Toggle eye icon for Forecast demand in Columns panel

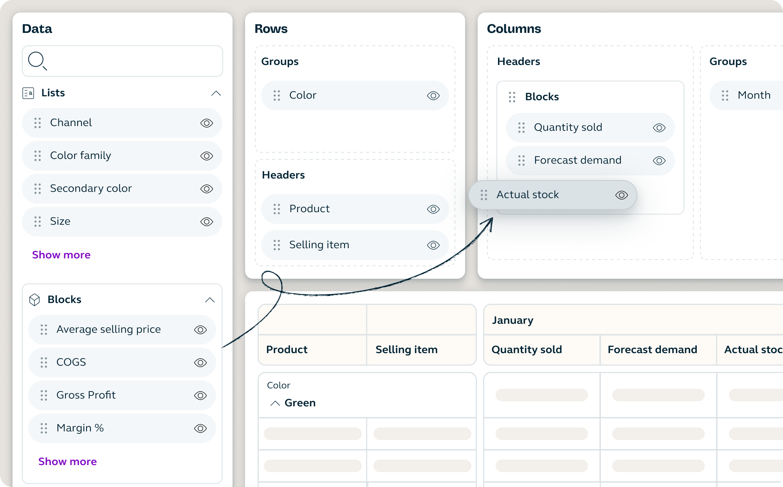click(659, 161)
